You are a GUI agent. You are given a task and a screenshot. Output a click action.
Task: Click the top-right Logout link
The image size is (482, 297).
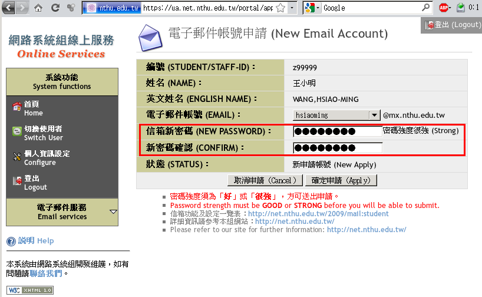click(x=453, y=25)
